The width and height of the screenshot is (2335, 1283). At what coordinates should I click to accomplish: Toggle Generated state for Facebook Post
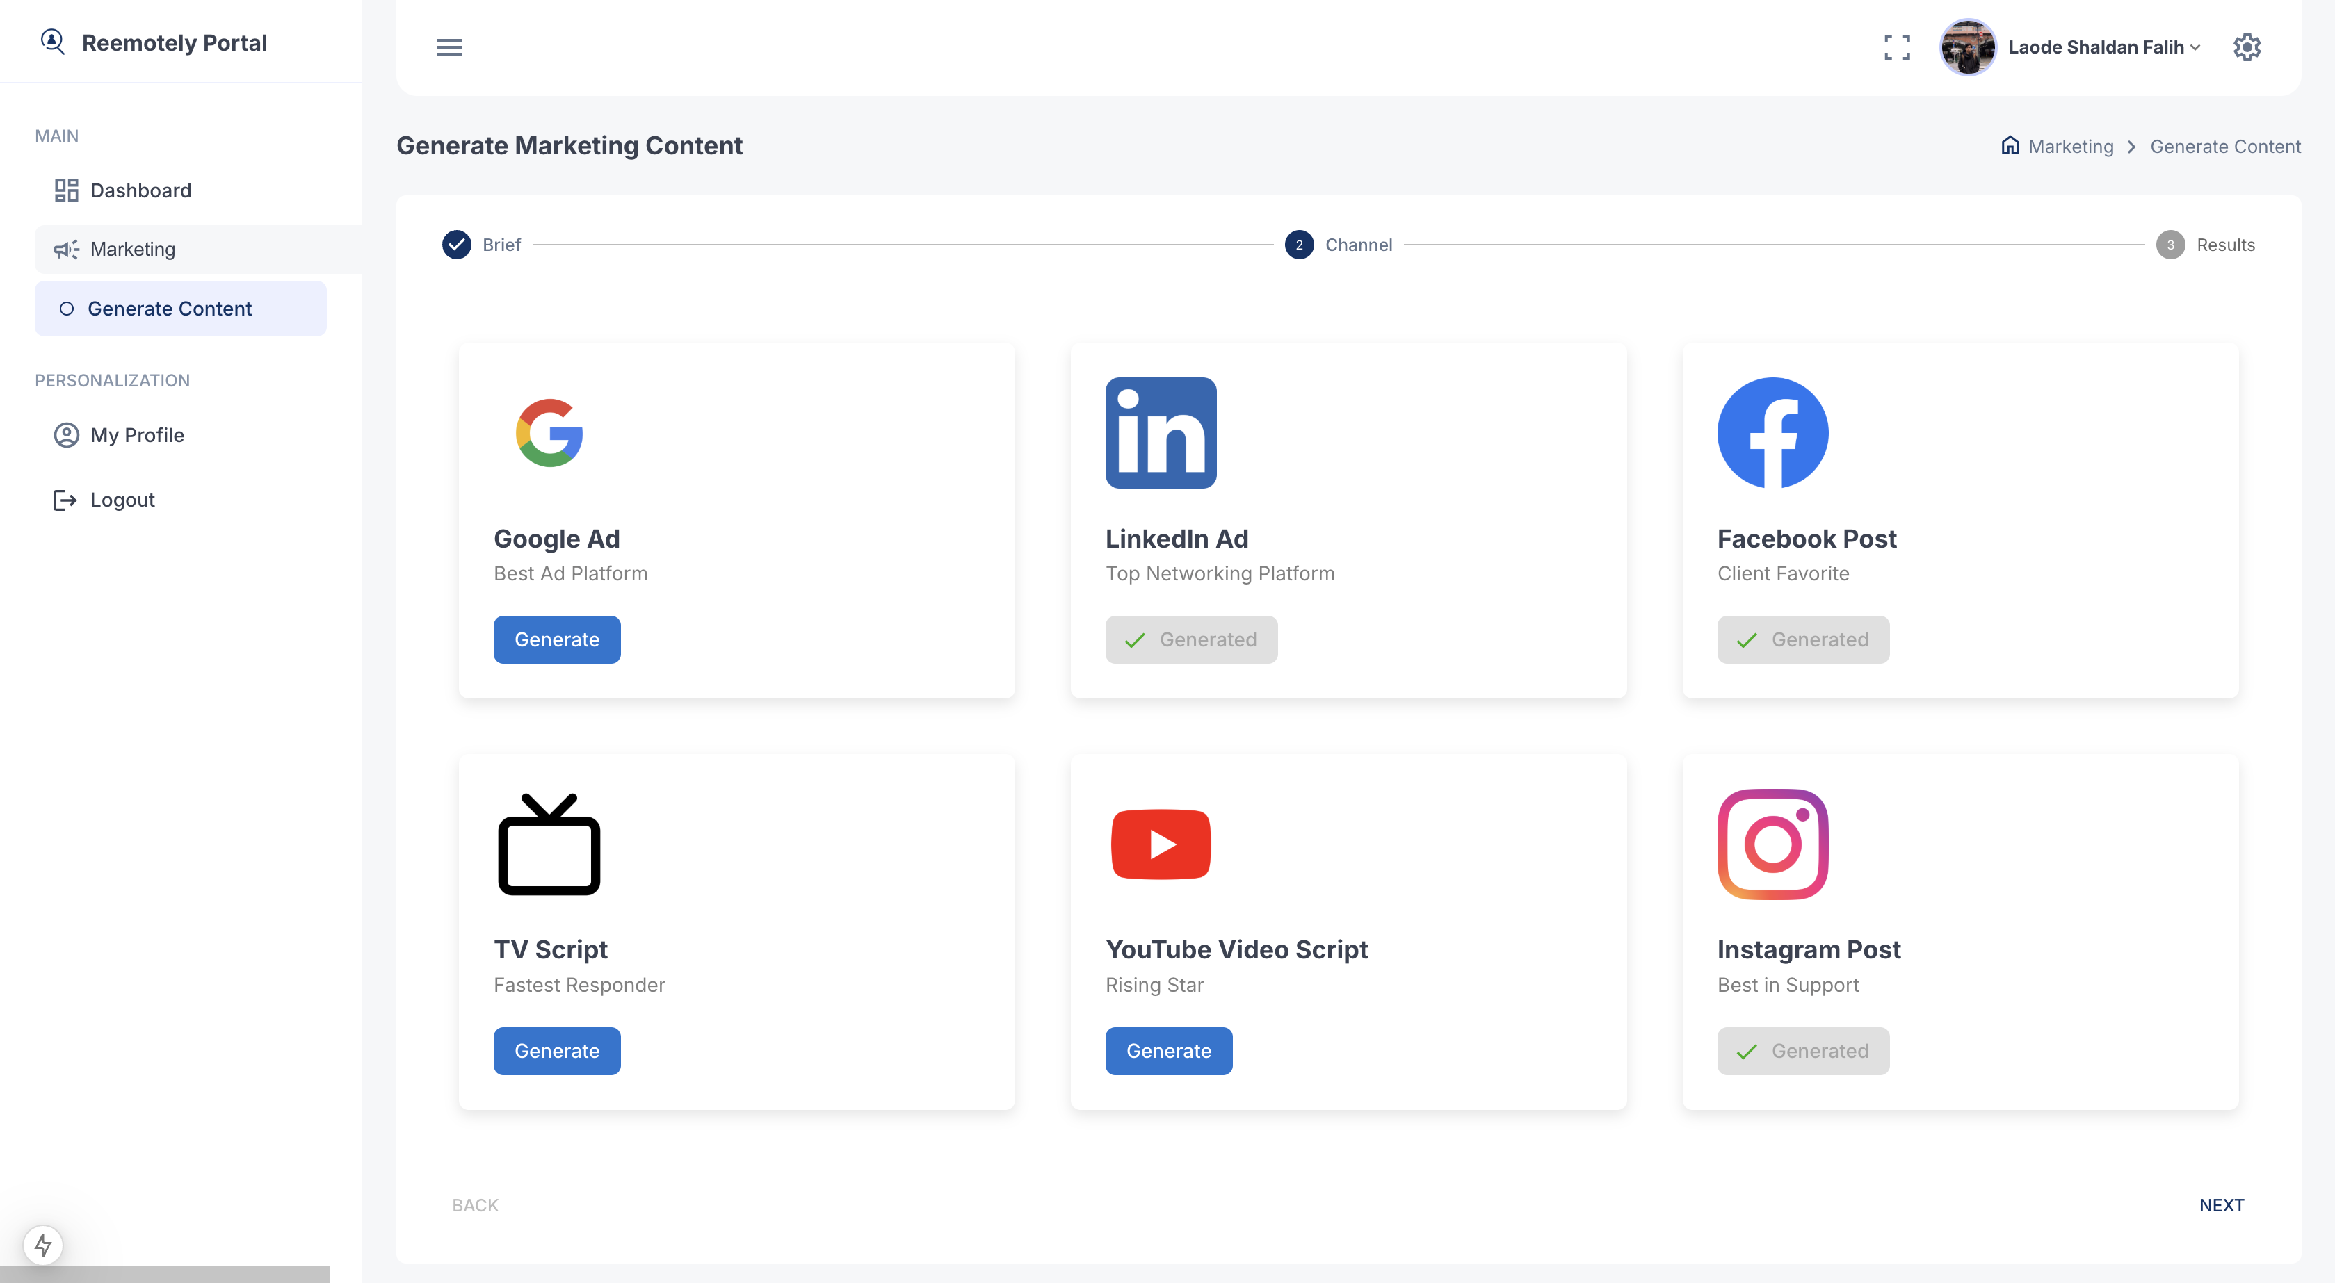tap(1802, 639)
